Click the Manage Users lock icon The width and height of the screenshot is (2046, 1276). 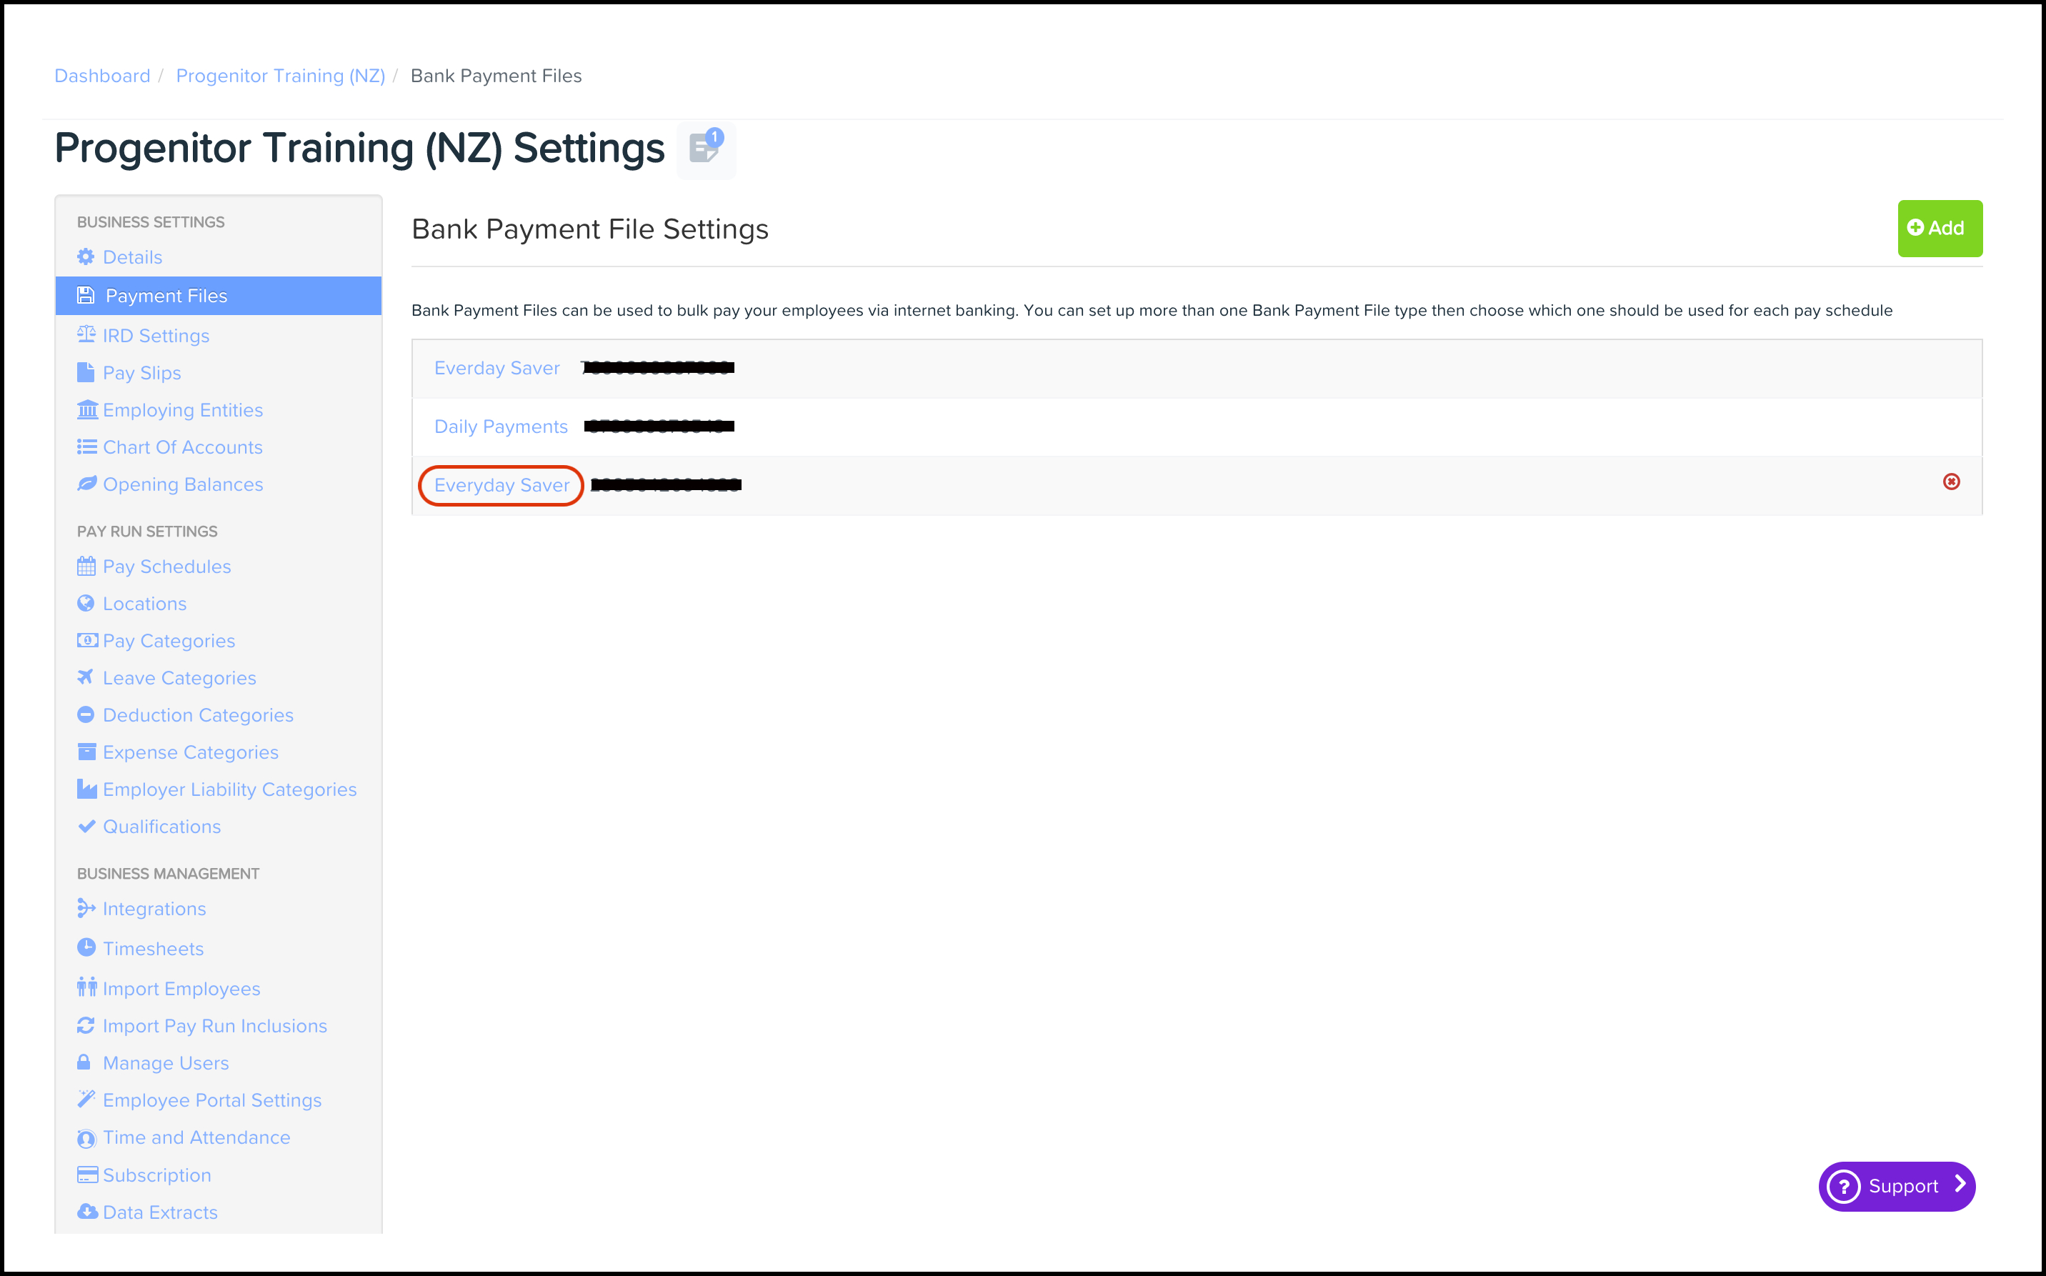point(84,1062)
